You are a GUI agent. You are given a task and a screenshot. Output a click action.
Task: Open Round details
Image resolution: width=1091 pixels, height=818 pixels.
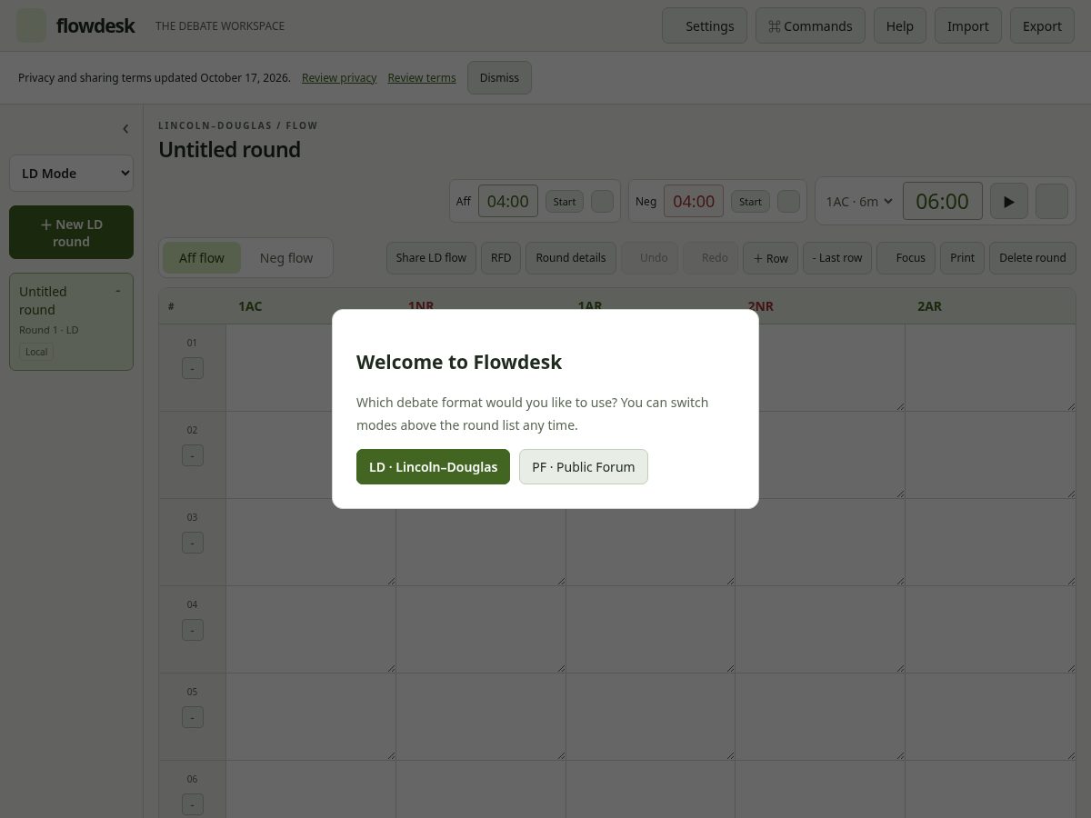pos(571,258)
